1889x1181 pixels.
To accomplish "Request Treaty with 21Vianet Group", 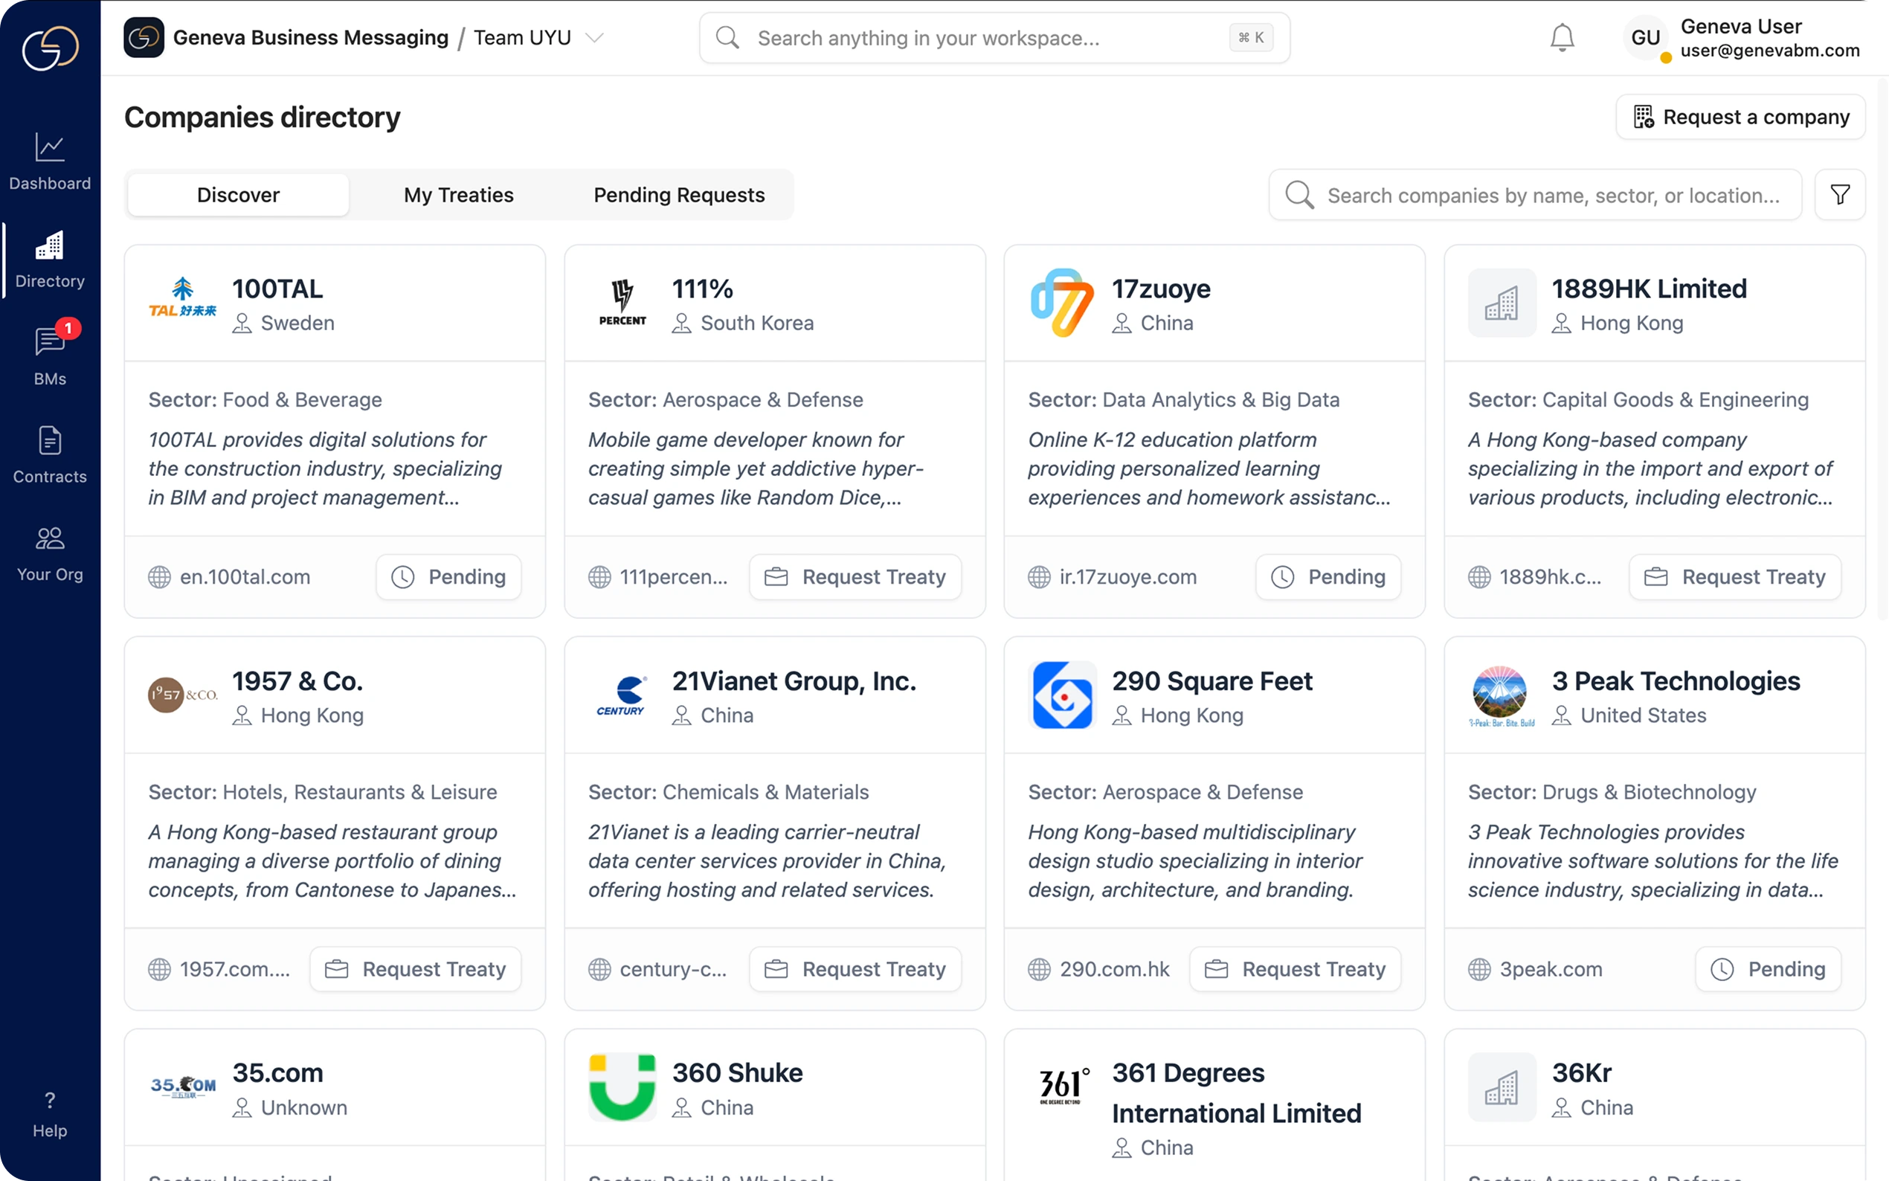I will point(855,968).
